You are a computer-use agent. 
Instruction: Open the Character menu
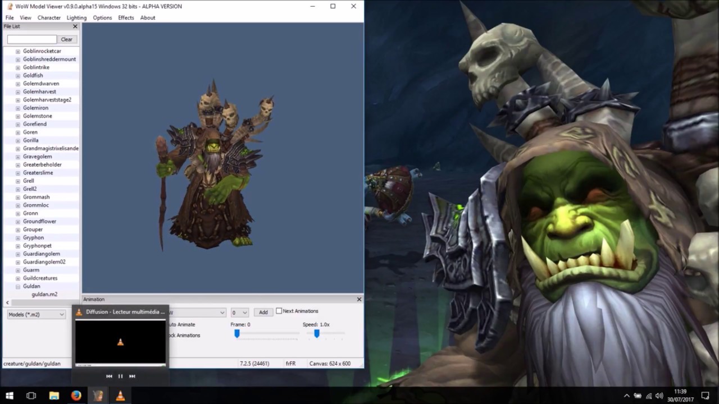[49, 17]
